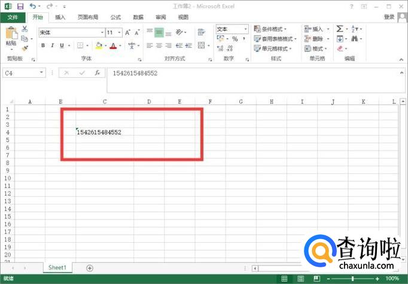Center cell text horizontally
Viewport: 408px width, 284px height.
[x=159, y=45]
